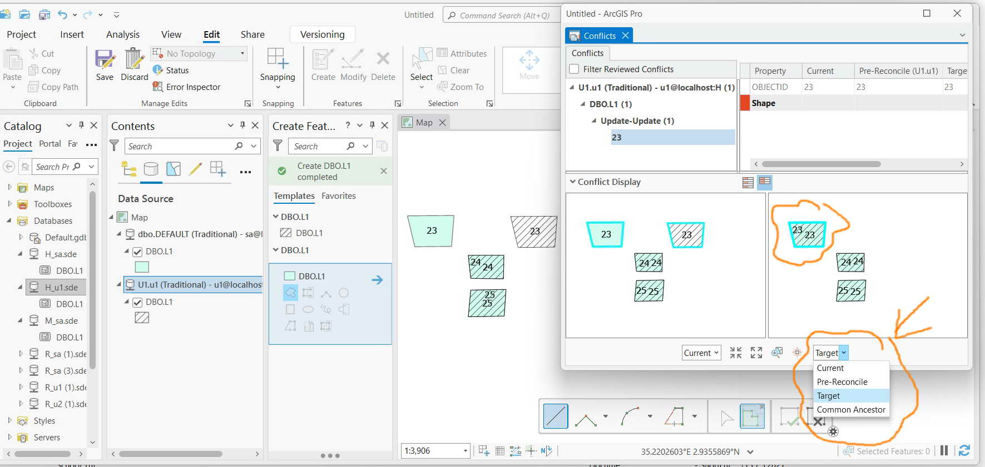Image resolution: width=985 pixels, height=467 pixels.
Task: Click the Discard edits icon
Action: click(x=134, y=59)
